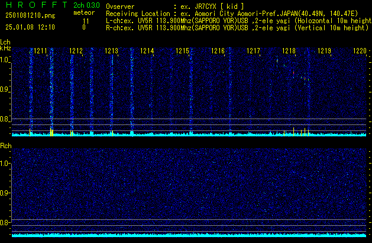Click the L-ch receiver description line
372x243 pixels.
coord(239,21)
